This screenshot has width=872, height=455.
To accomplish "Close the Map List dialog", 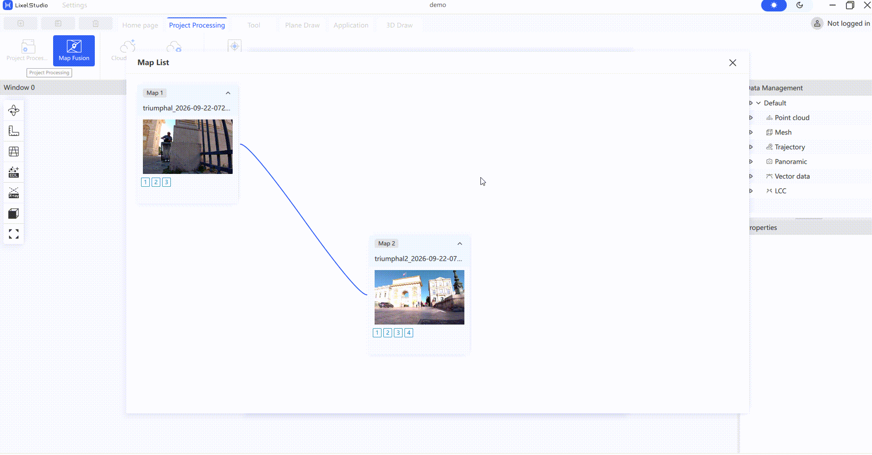I will point(733,63).
